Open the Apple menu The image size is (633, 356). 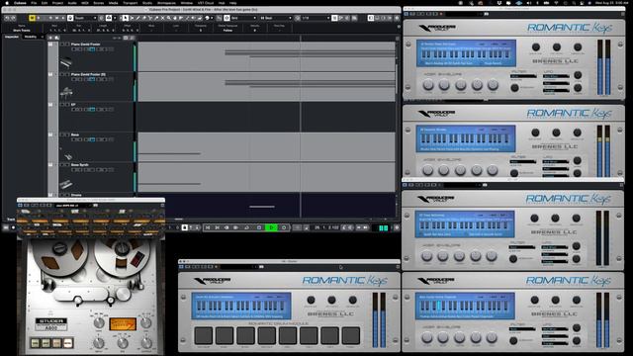(x=7, y=3)
